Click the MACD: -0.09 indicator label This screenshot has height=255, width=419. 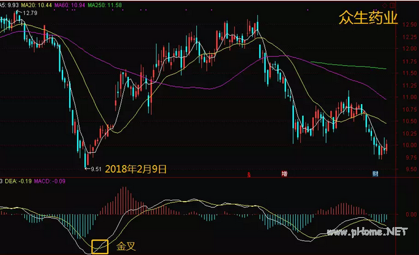(50, 181)
